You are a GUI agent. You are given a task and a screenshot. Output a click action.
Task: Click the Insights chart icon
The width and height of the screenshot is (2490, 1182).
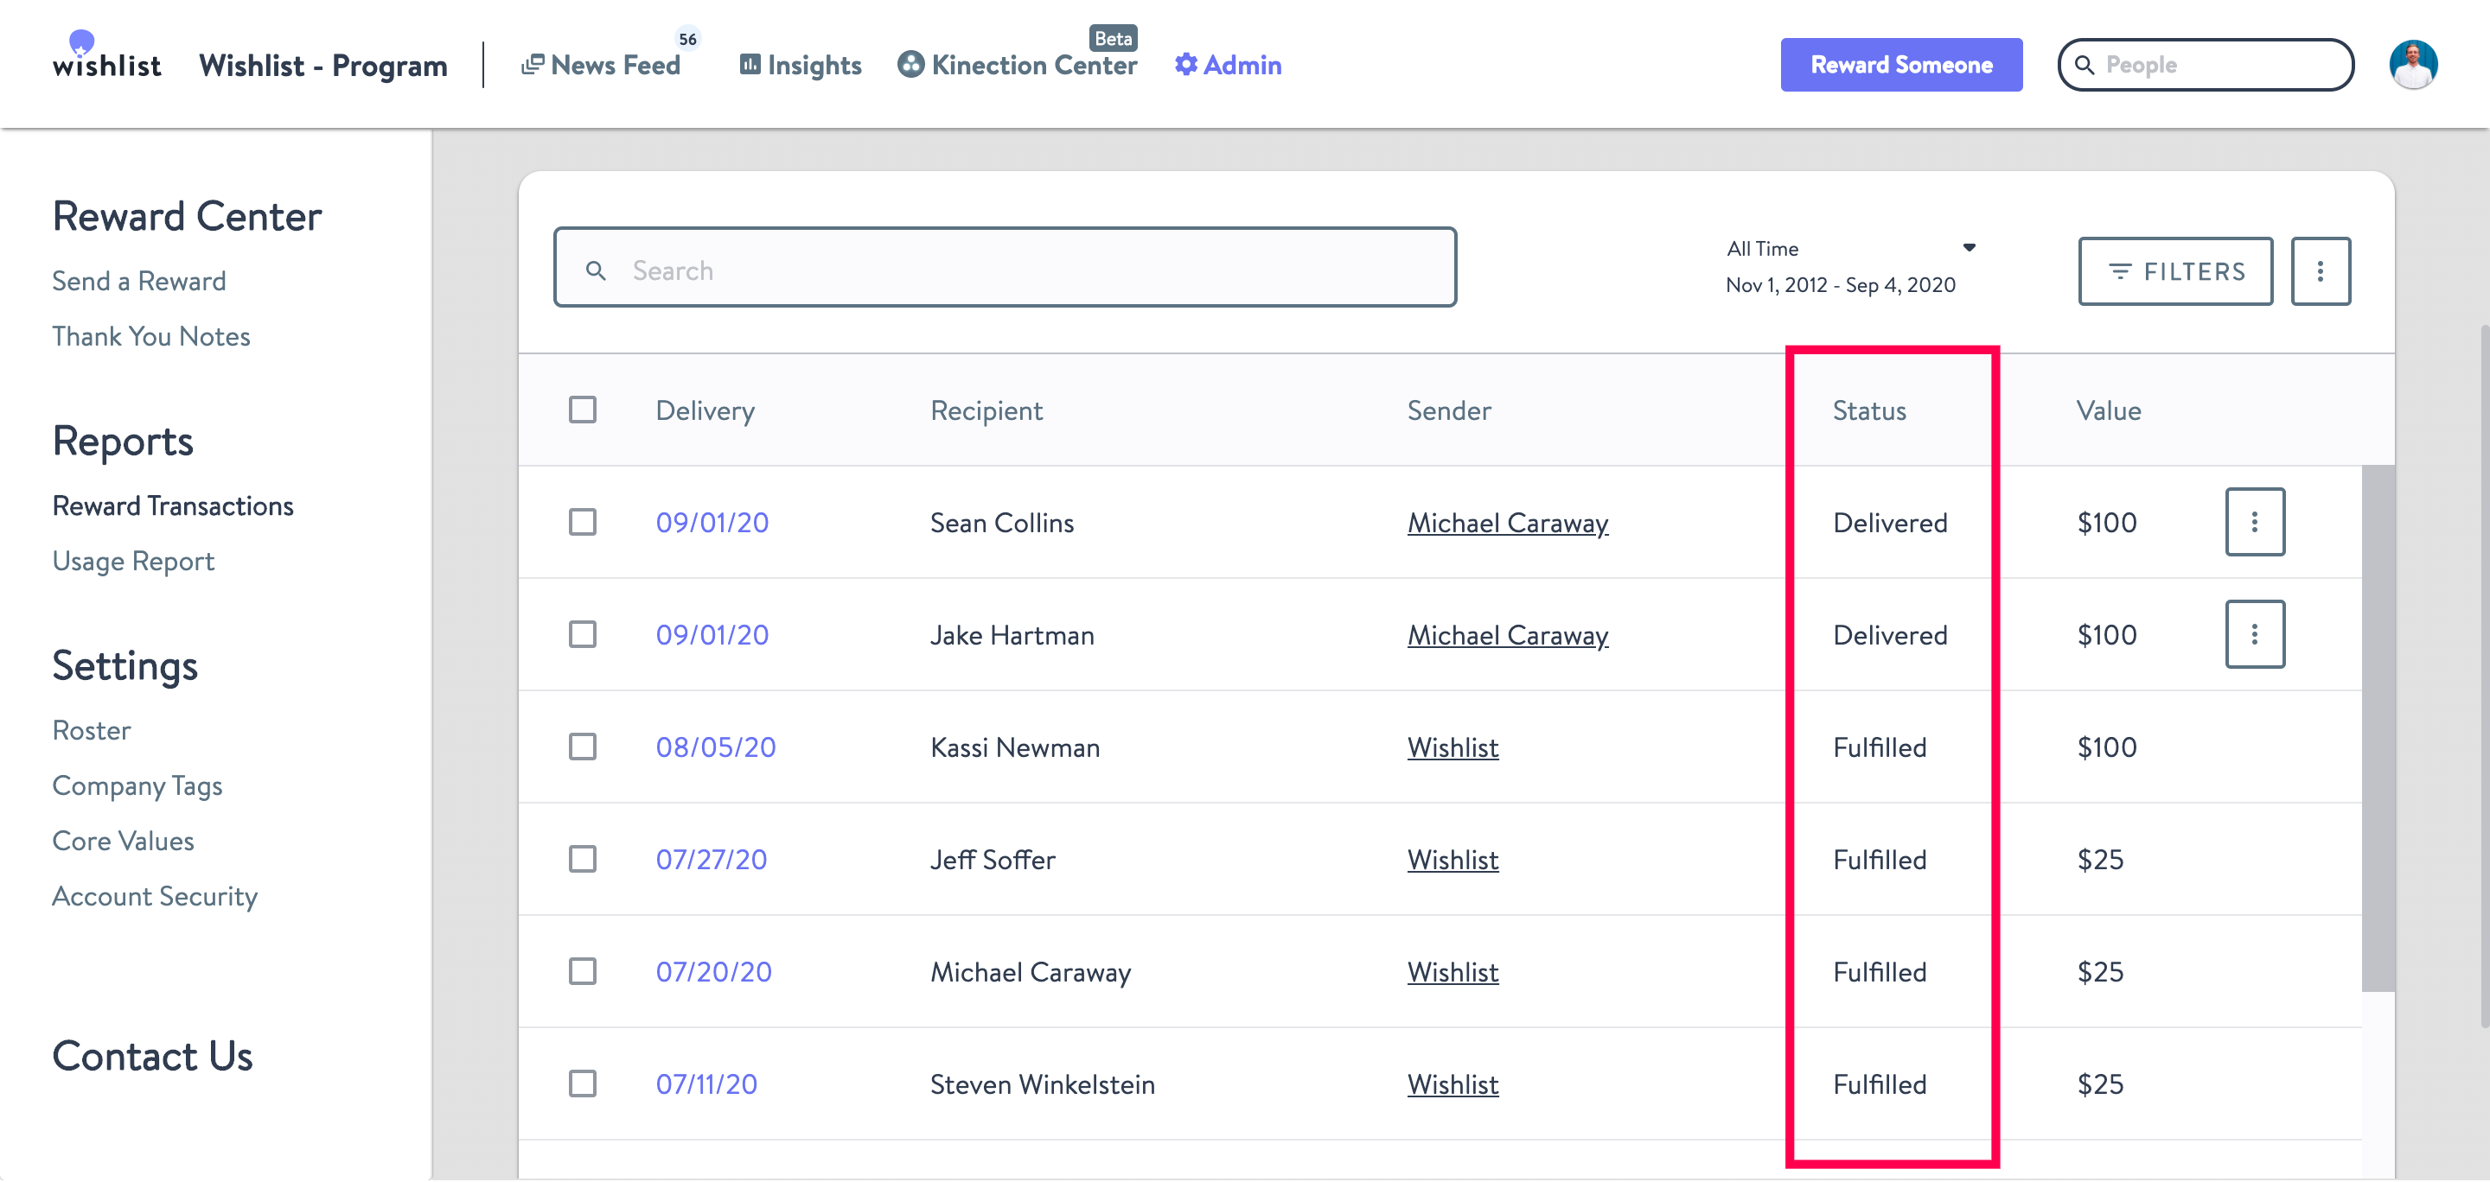[x=749, y=64]
